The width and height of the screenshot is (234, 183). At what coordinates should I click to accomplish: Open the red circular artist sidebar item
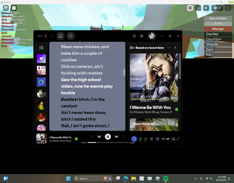(41, 117)
